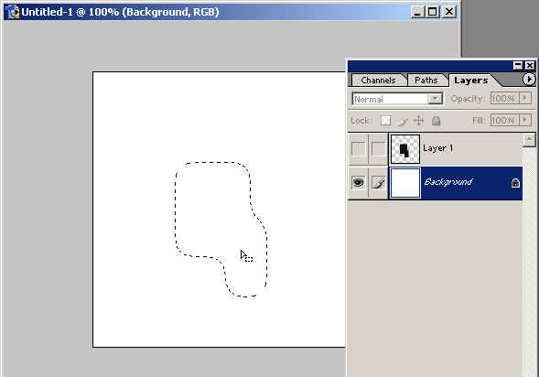Click the lock position move icon
The width and height of the screenshot is (539, 377).
point(419,121)
